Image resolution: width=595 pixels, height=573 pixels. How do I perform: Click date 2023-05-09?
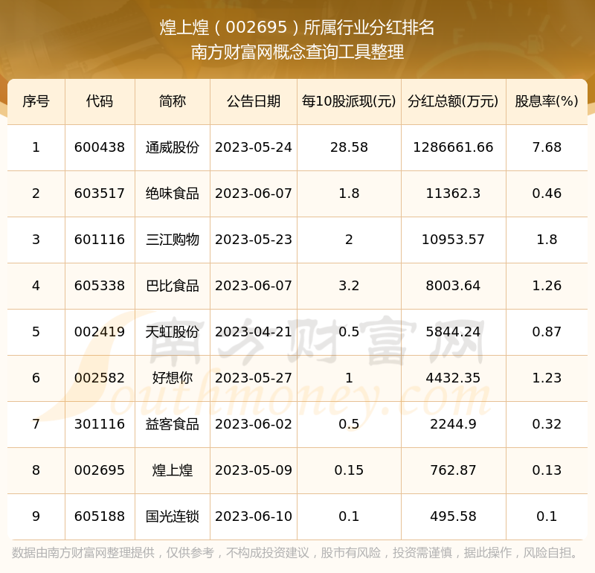pos(254,470)
